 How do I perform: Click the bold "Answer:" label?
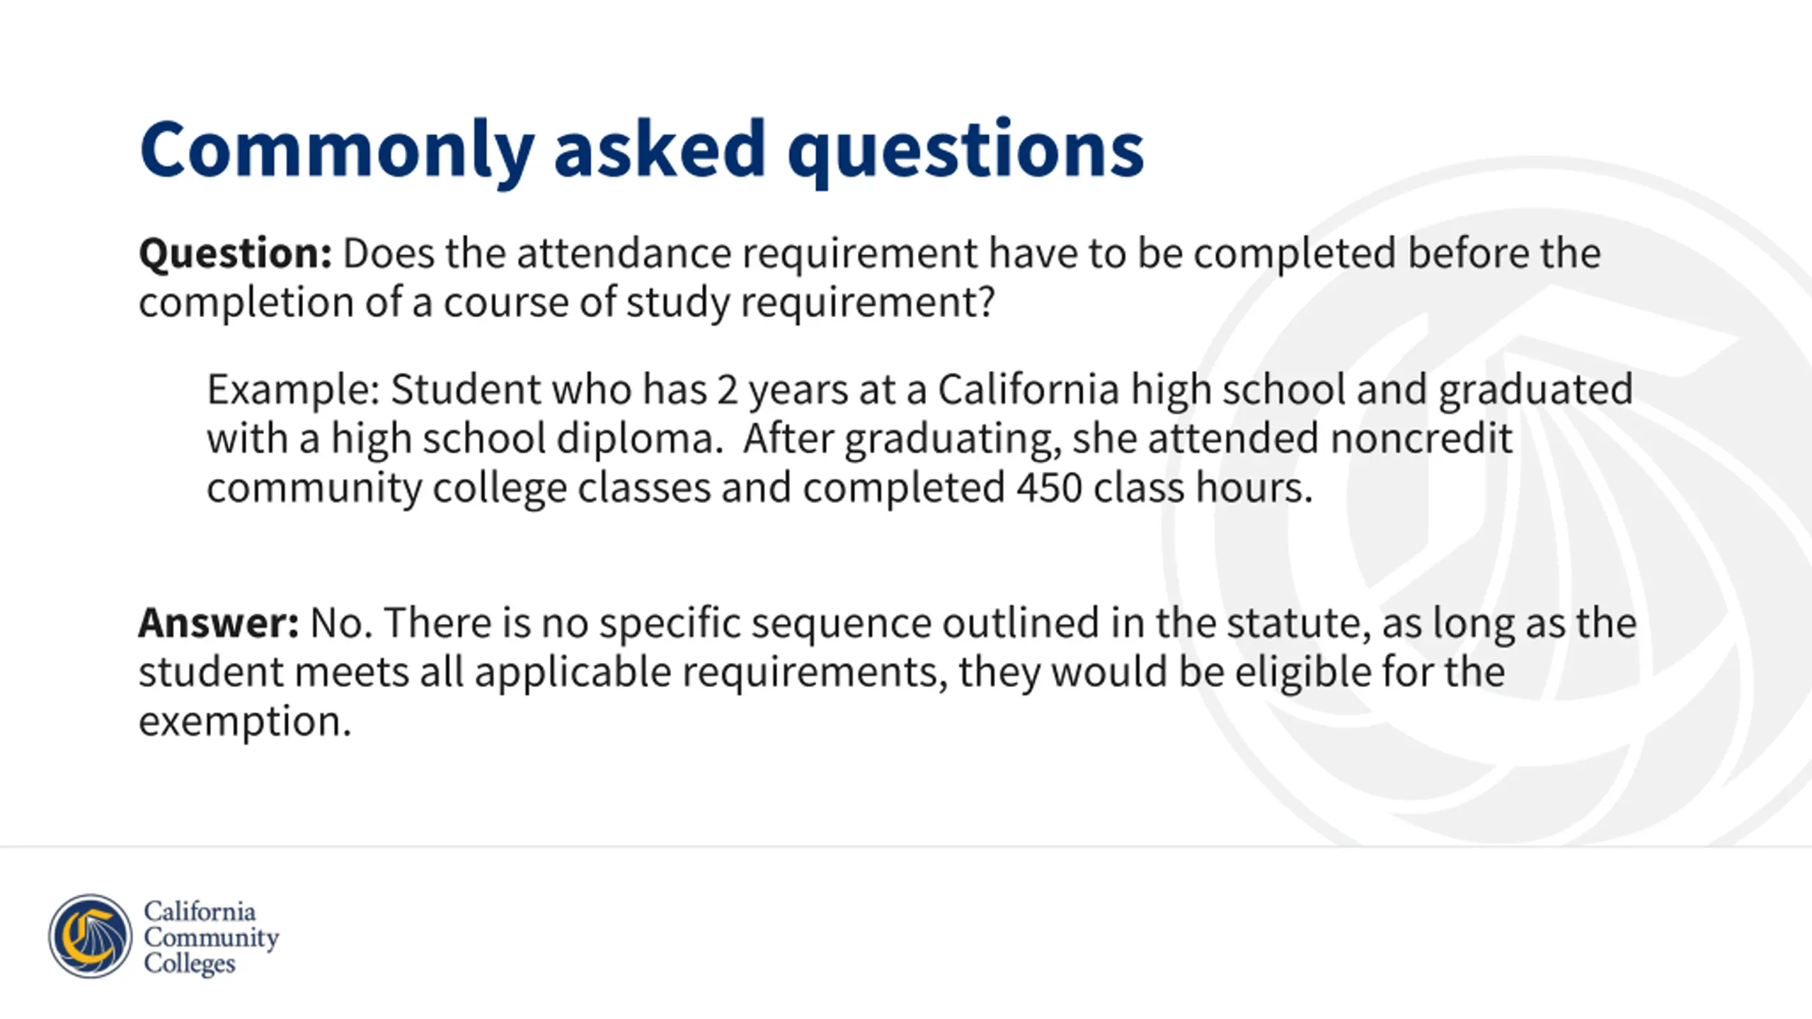pos(219,623)
